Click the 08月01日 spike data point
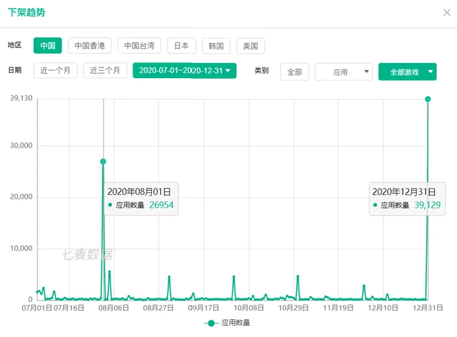 [x=103, y=161]
